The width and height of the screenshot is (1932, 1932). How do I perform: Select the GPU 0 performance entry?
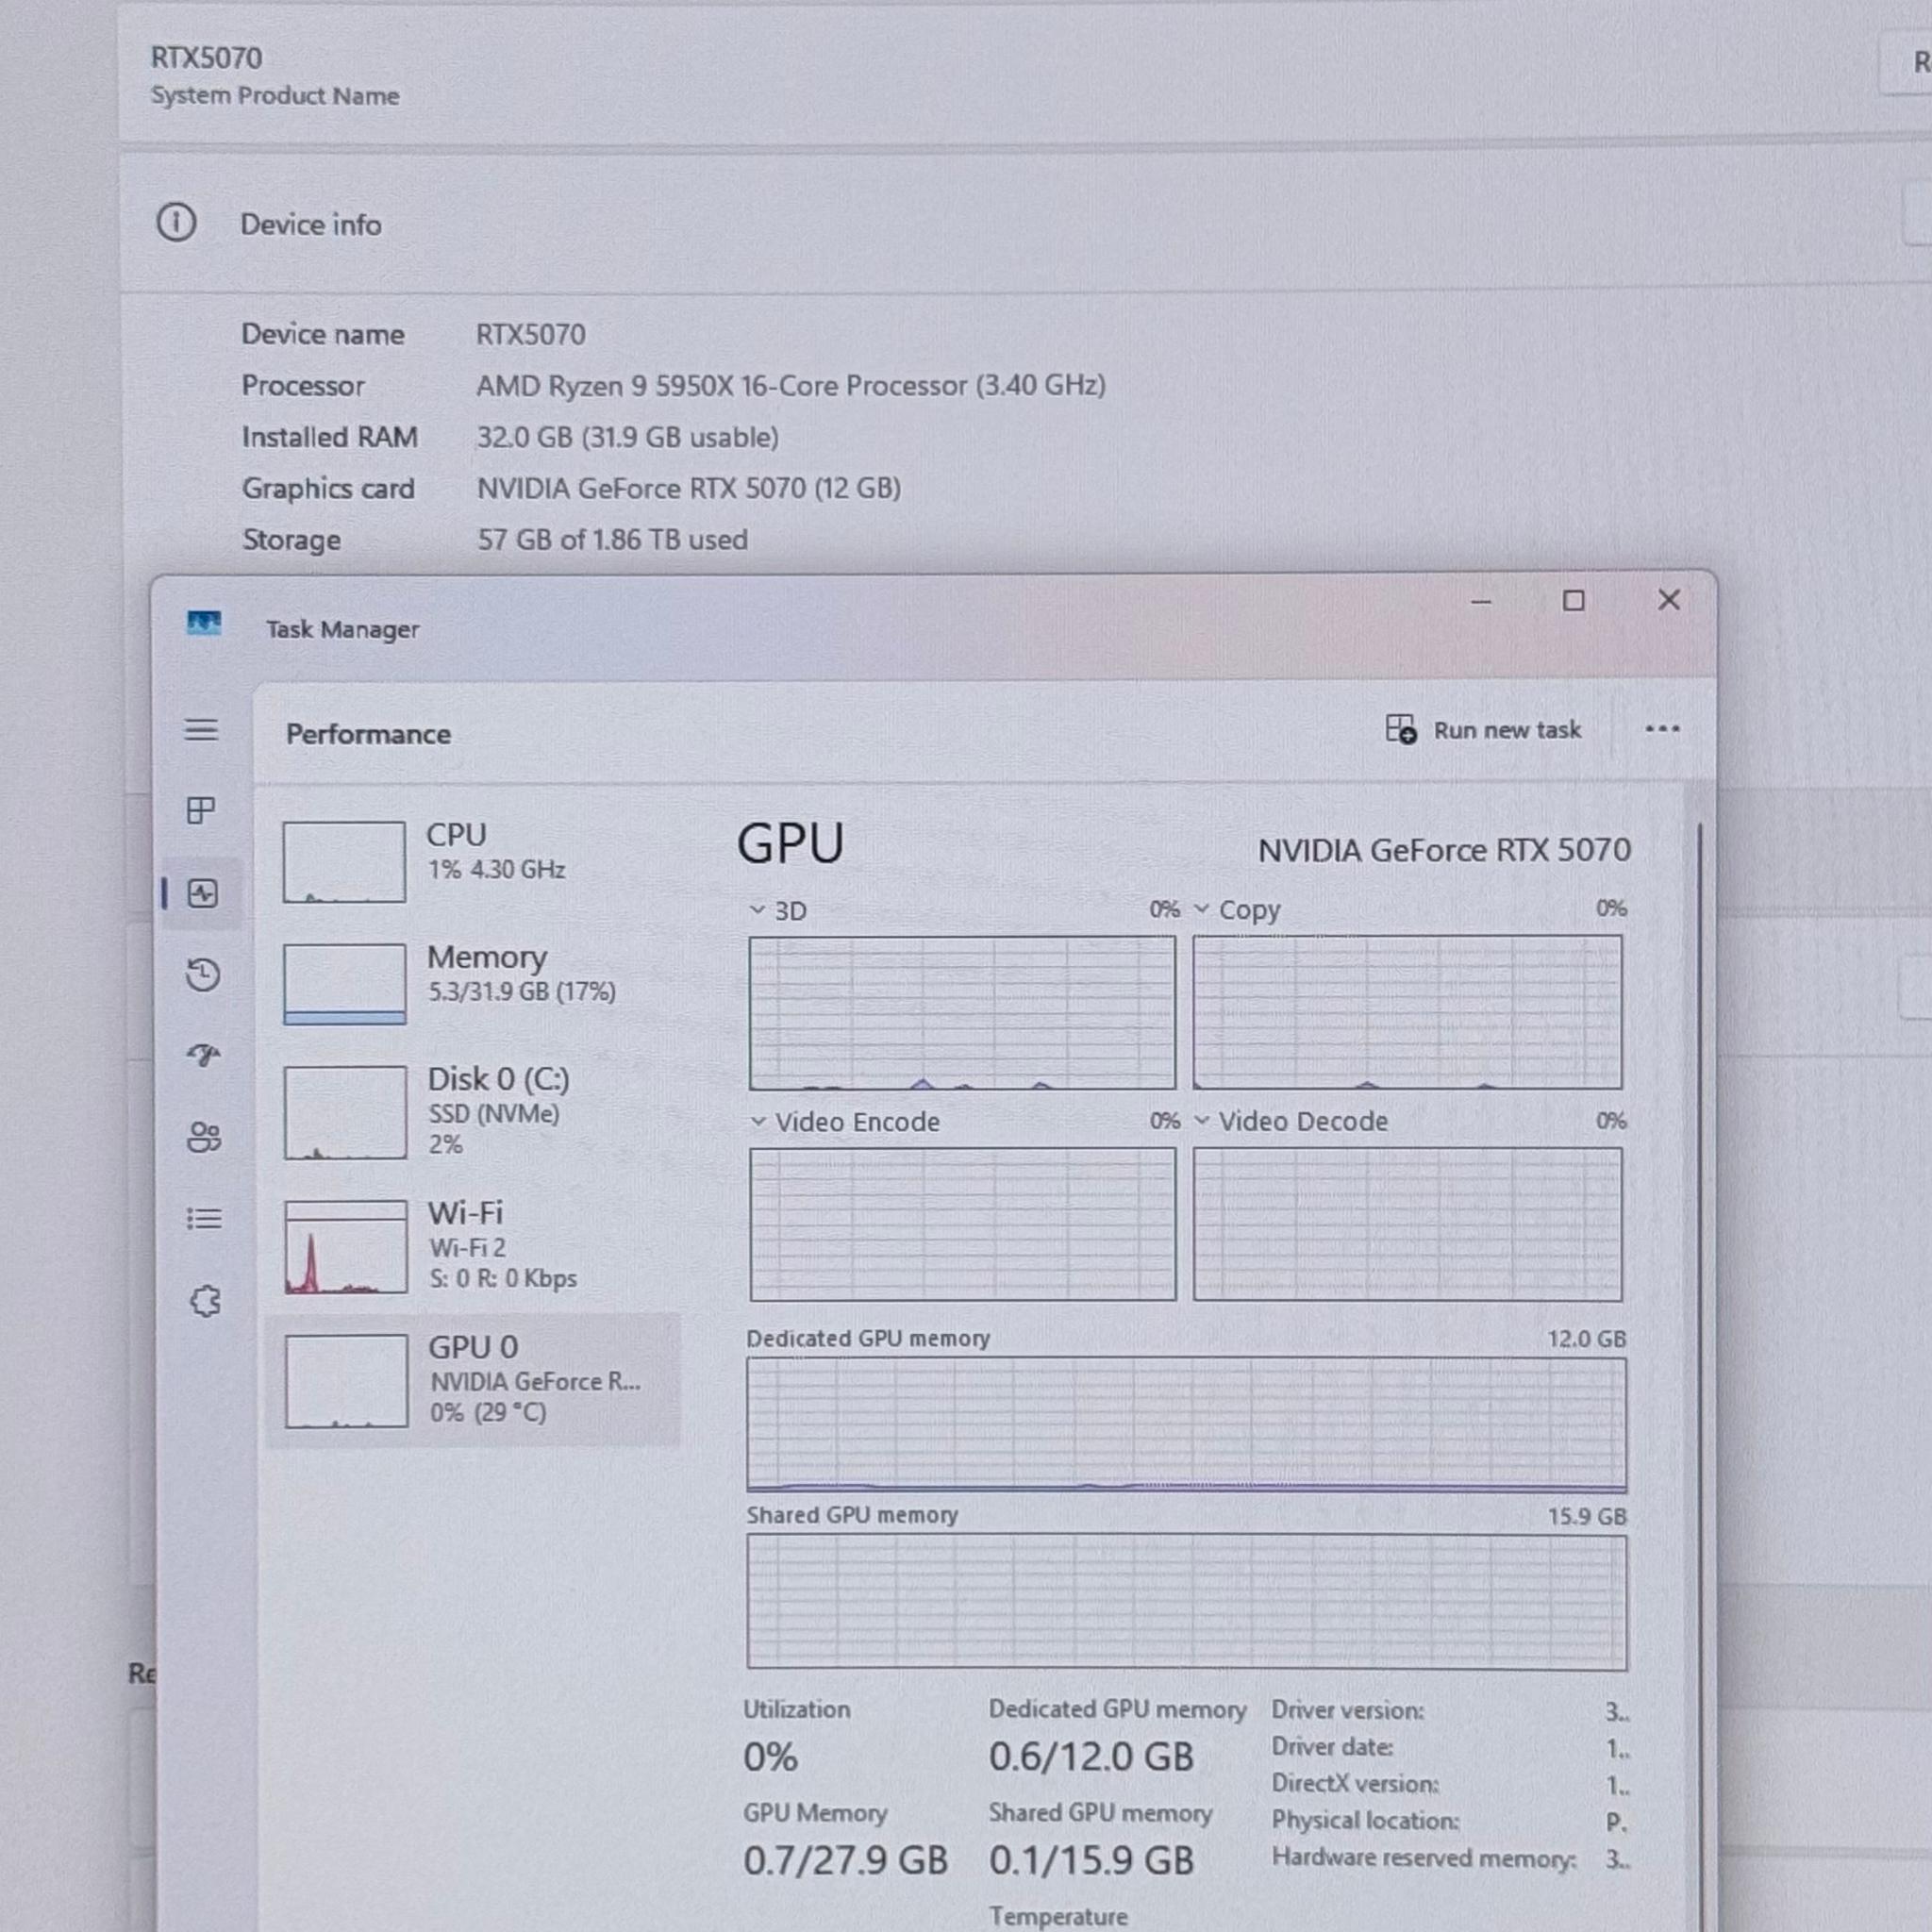point(473,1380)
